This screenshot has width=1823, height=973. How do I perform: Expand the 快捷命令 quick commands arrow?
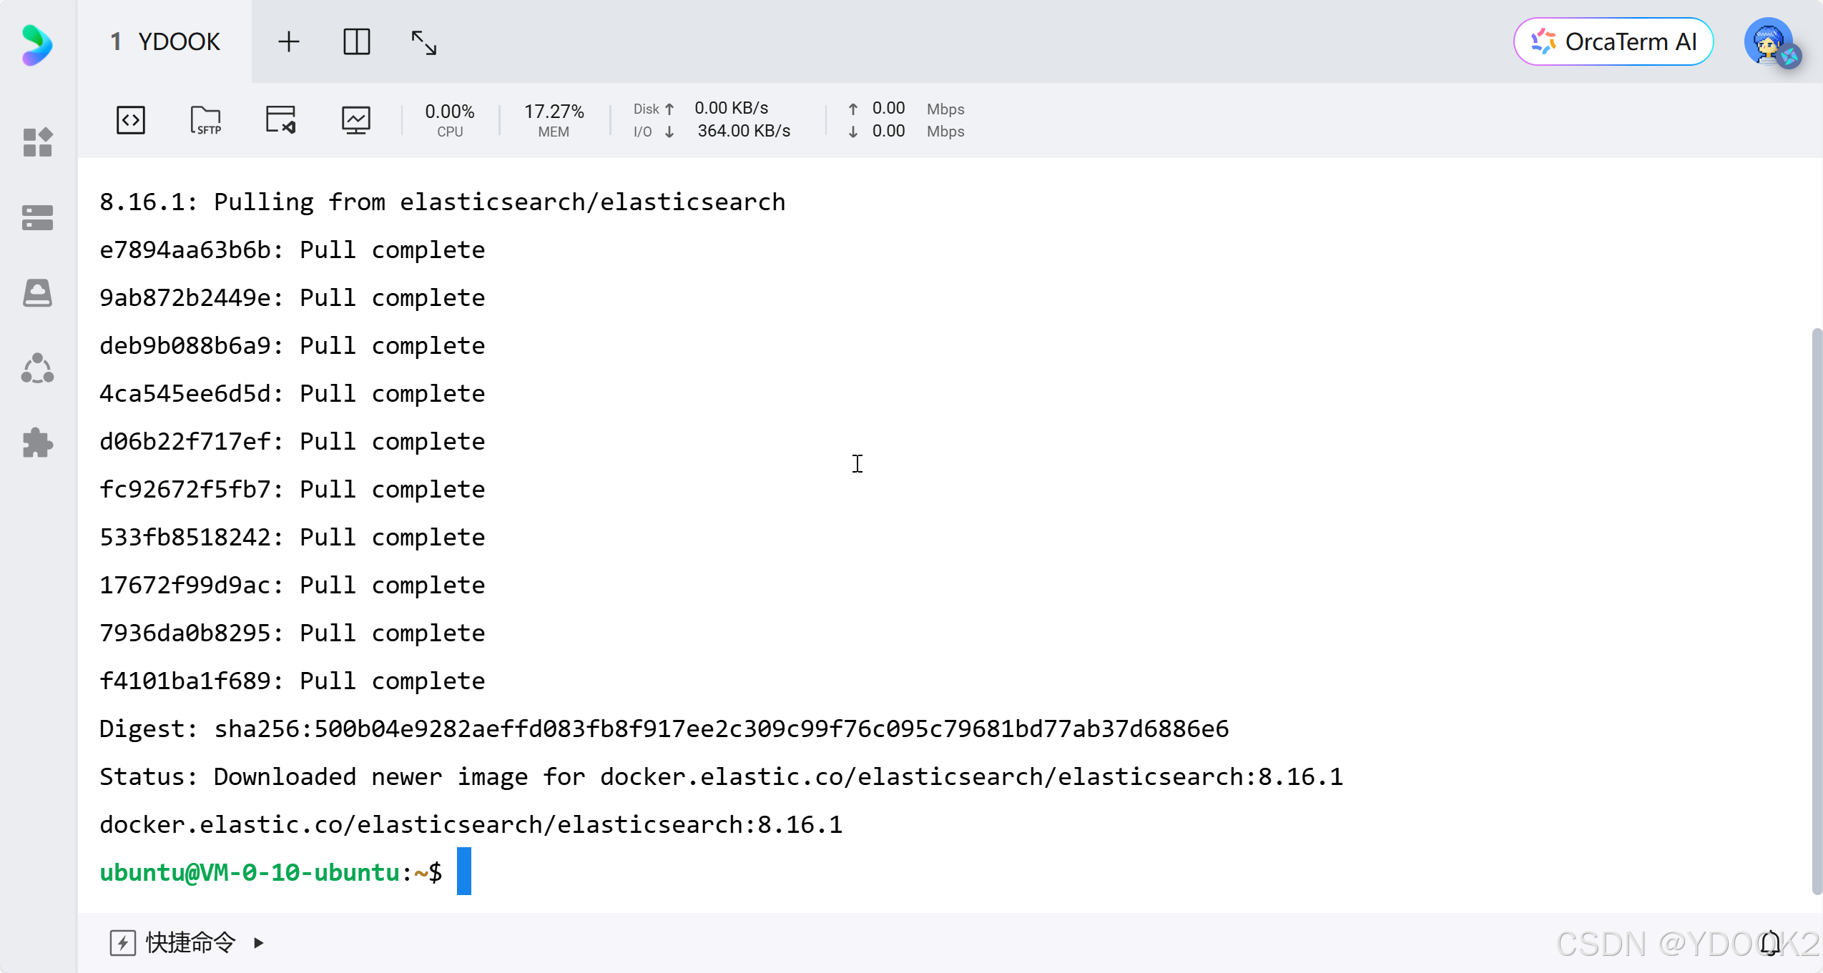pyautogui.click(x=259, y=943)
